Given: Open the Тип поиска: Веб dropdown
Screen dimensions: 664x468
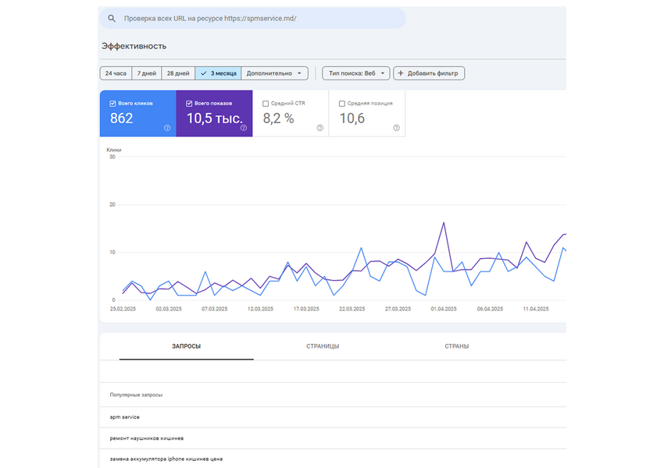Looking at the screenshot, I should [x=357, y=73].
